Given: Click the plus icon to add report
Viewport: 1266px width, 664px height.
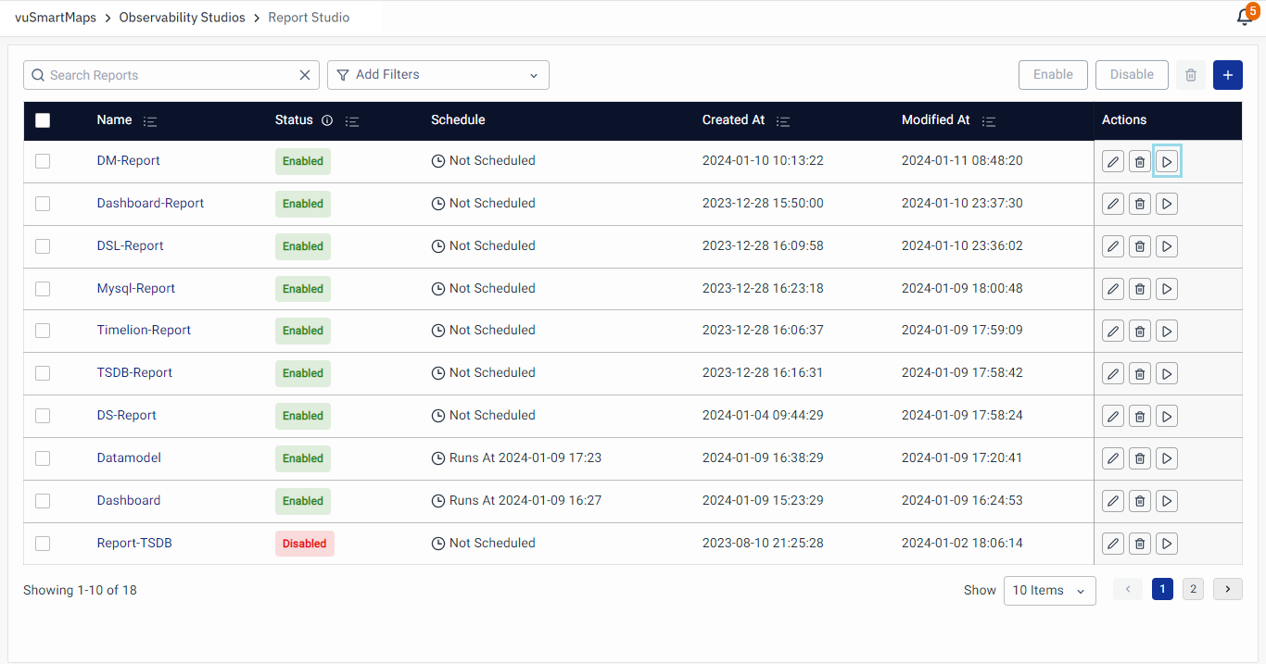Looking at the screenshot, I should click(x=1227, y=75).
